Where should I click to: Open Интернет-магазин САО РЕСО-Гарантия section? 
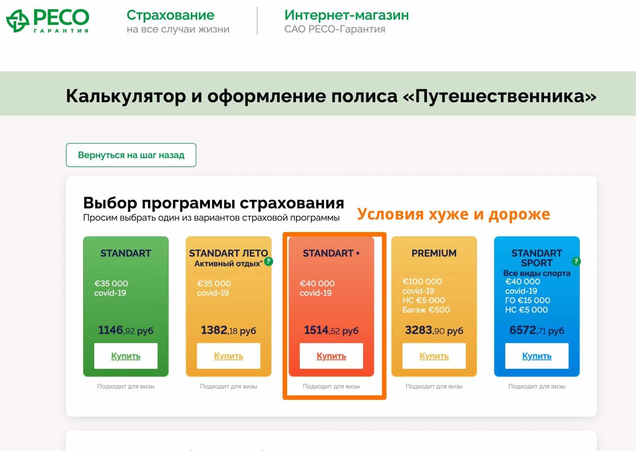346,21
